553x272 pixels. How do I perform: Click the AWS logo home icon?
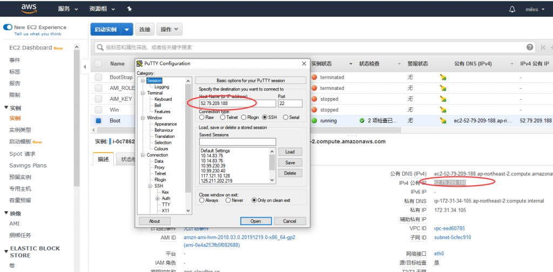tap(29, 9)
